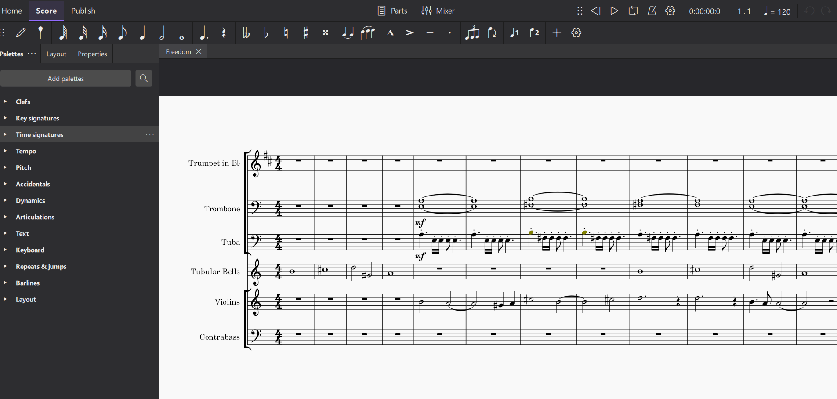Toggle loop playback

click(633, 11)
